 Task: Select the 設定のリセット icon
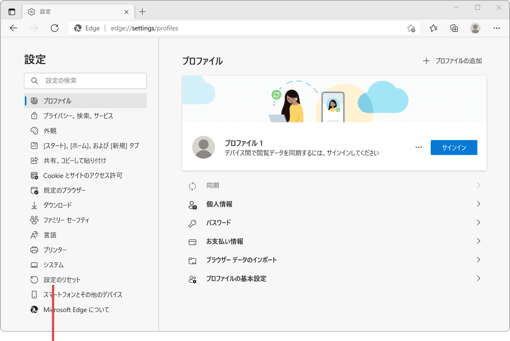coord(34,279)
